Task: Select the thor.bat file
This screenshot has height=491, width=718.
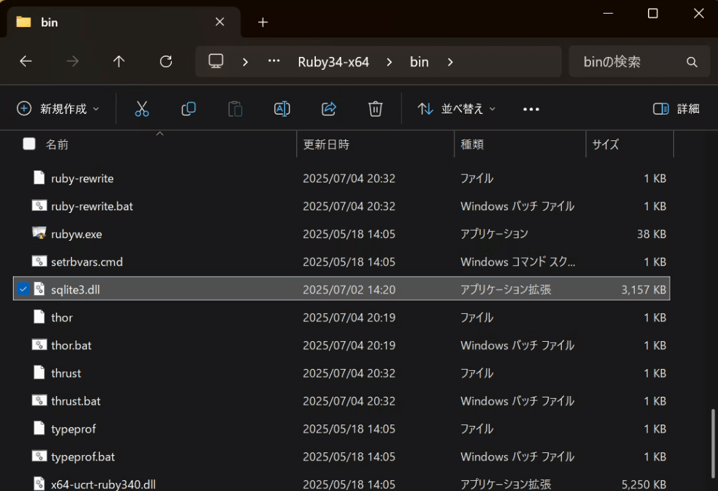Action: pos(71,345)
